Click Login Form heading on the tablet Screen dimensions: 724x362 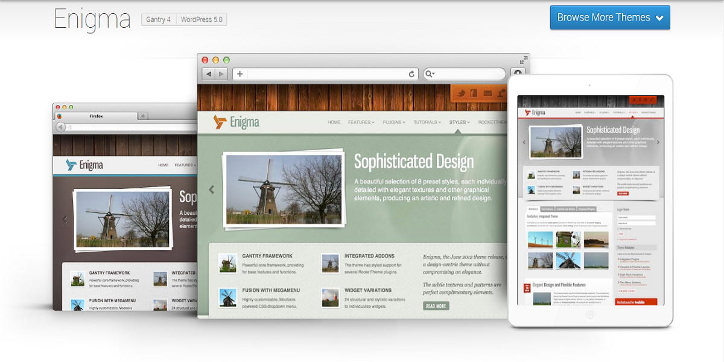tap(623, 209)
